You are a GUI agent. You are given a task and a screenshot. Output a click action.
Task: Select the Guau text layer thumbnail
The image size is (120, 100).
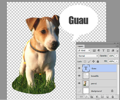pyautogui.click(x=86, y=68)
